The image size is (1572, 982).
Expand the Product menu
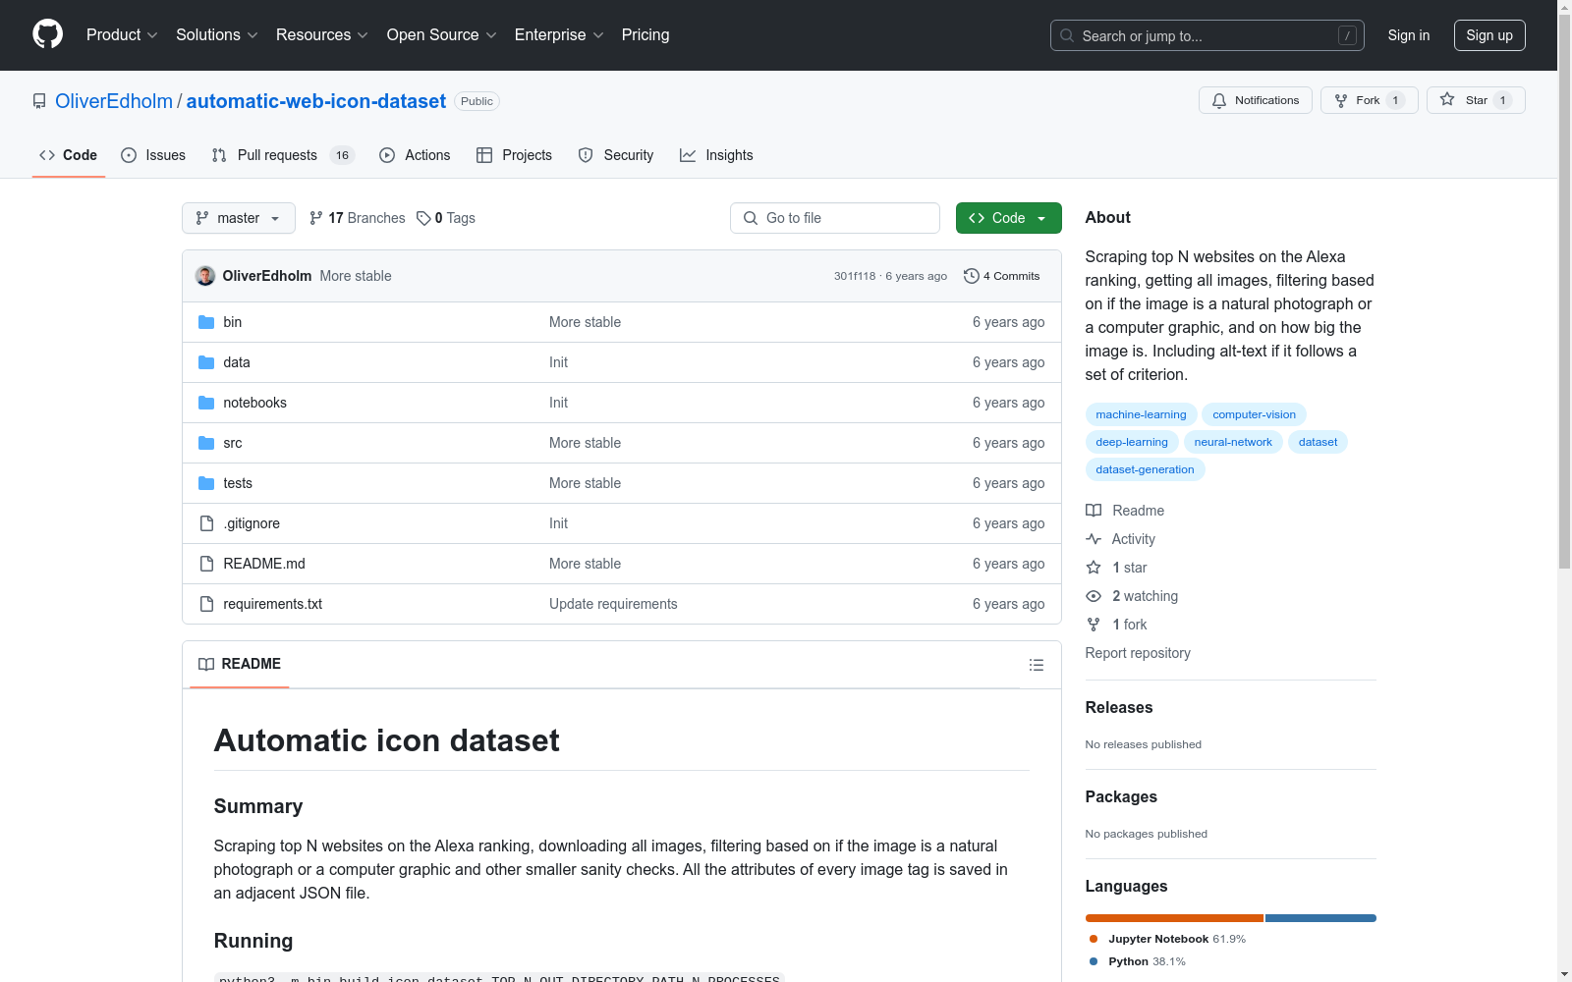coord(122,35)
